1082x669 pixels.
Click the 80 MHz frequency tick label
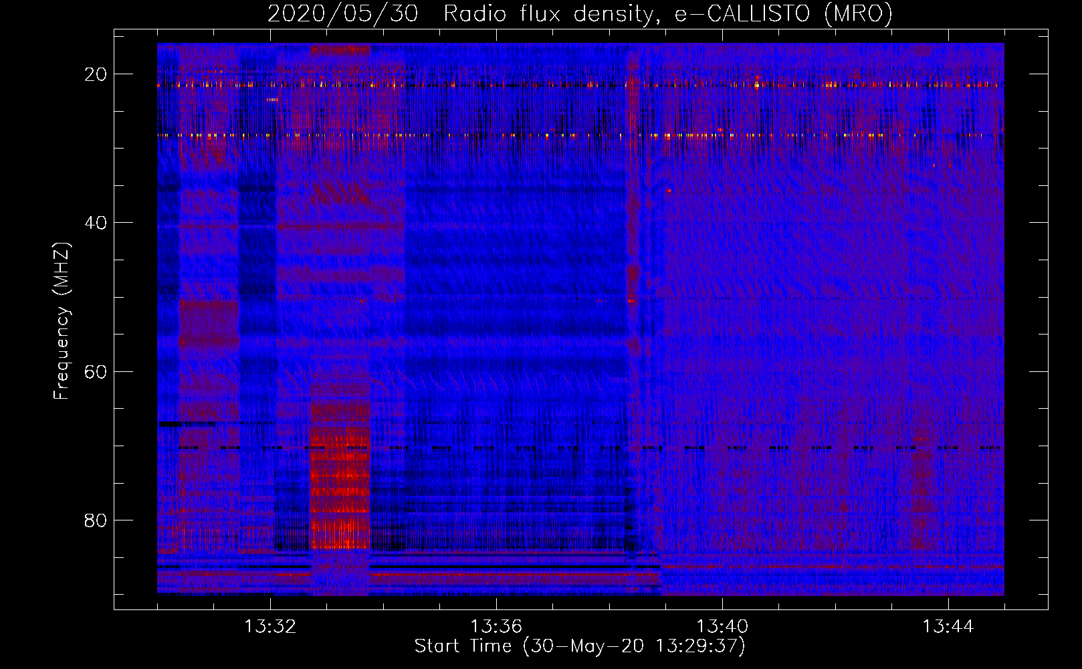(96, 520)
